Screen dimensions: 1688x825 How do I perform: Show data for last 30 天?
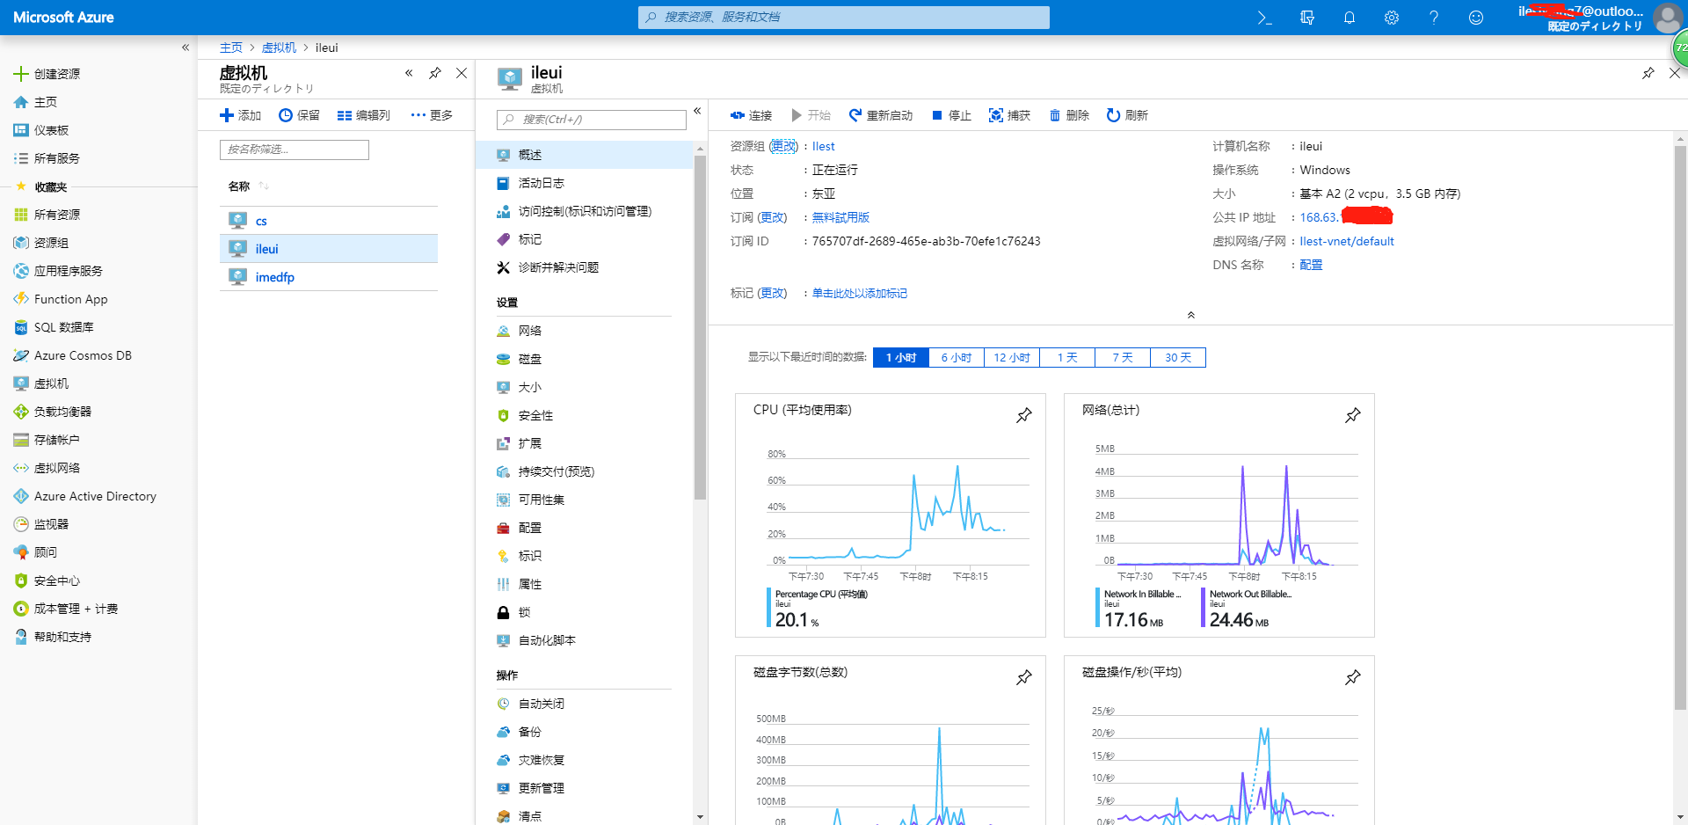pyautogui.click(x=1178, y=358)
